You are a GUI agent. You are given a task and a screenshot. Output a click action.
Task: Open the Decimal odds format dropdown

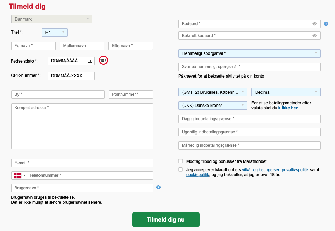tap(286, 92)
